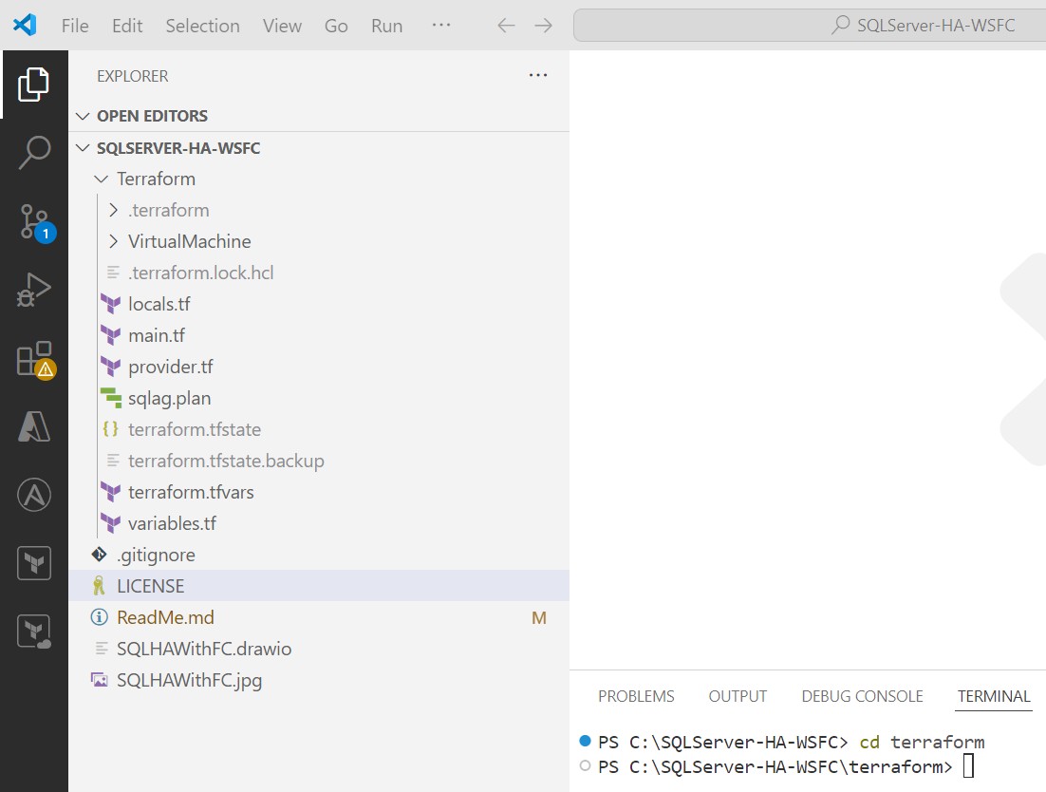This screenshot has width=1046, height=792.
Task: Open the Ansible extension view
Action: [x=33, y=495]
